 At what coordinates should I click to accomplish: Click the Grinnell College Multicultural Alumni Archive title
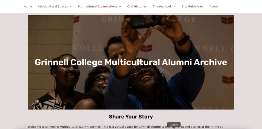click(x=131, y=62)
